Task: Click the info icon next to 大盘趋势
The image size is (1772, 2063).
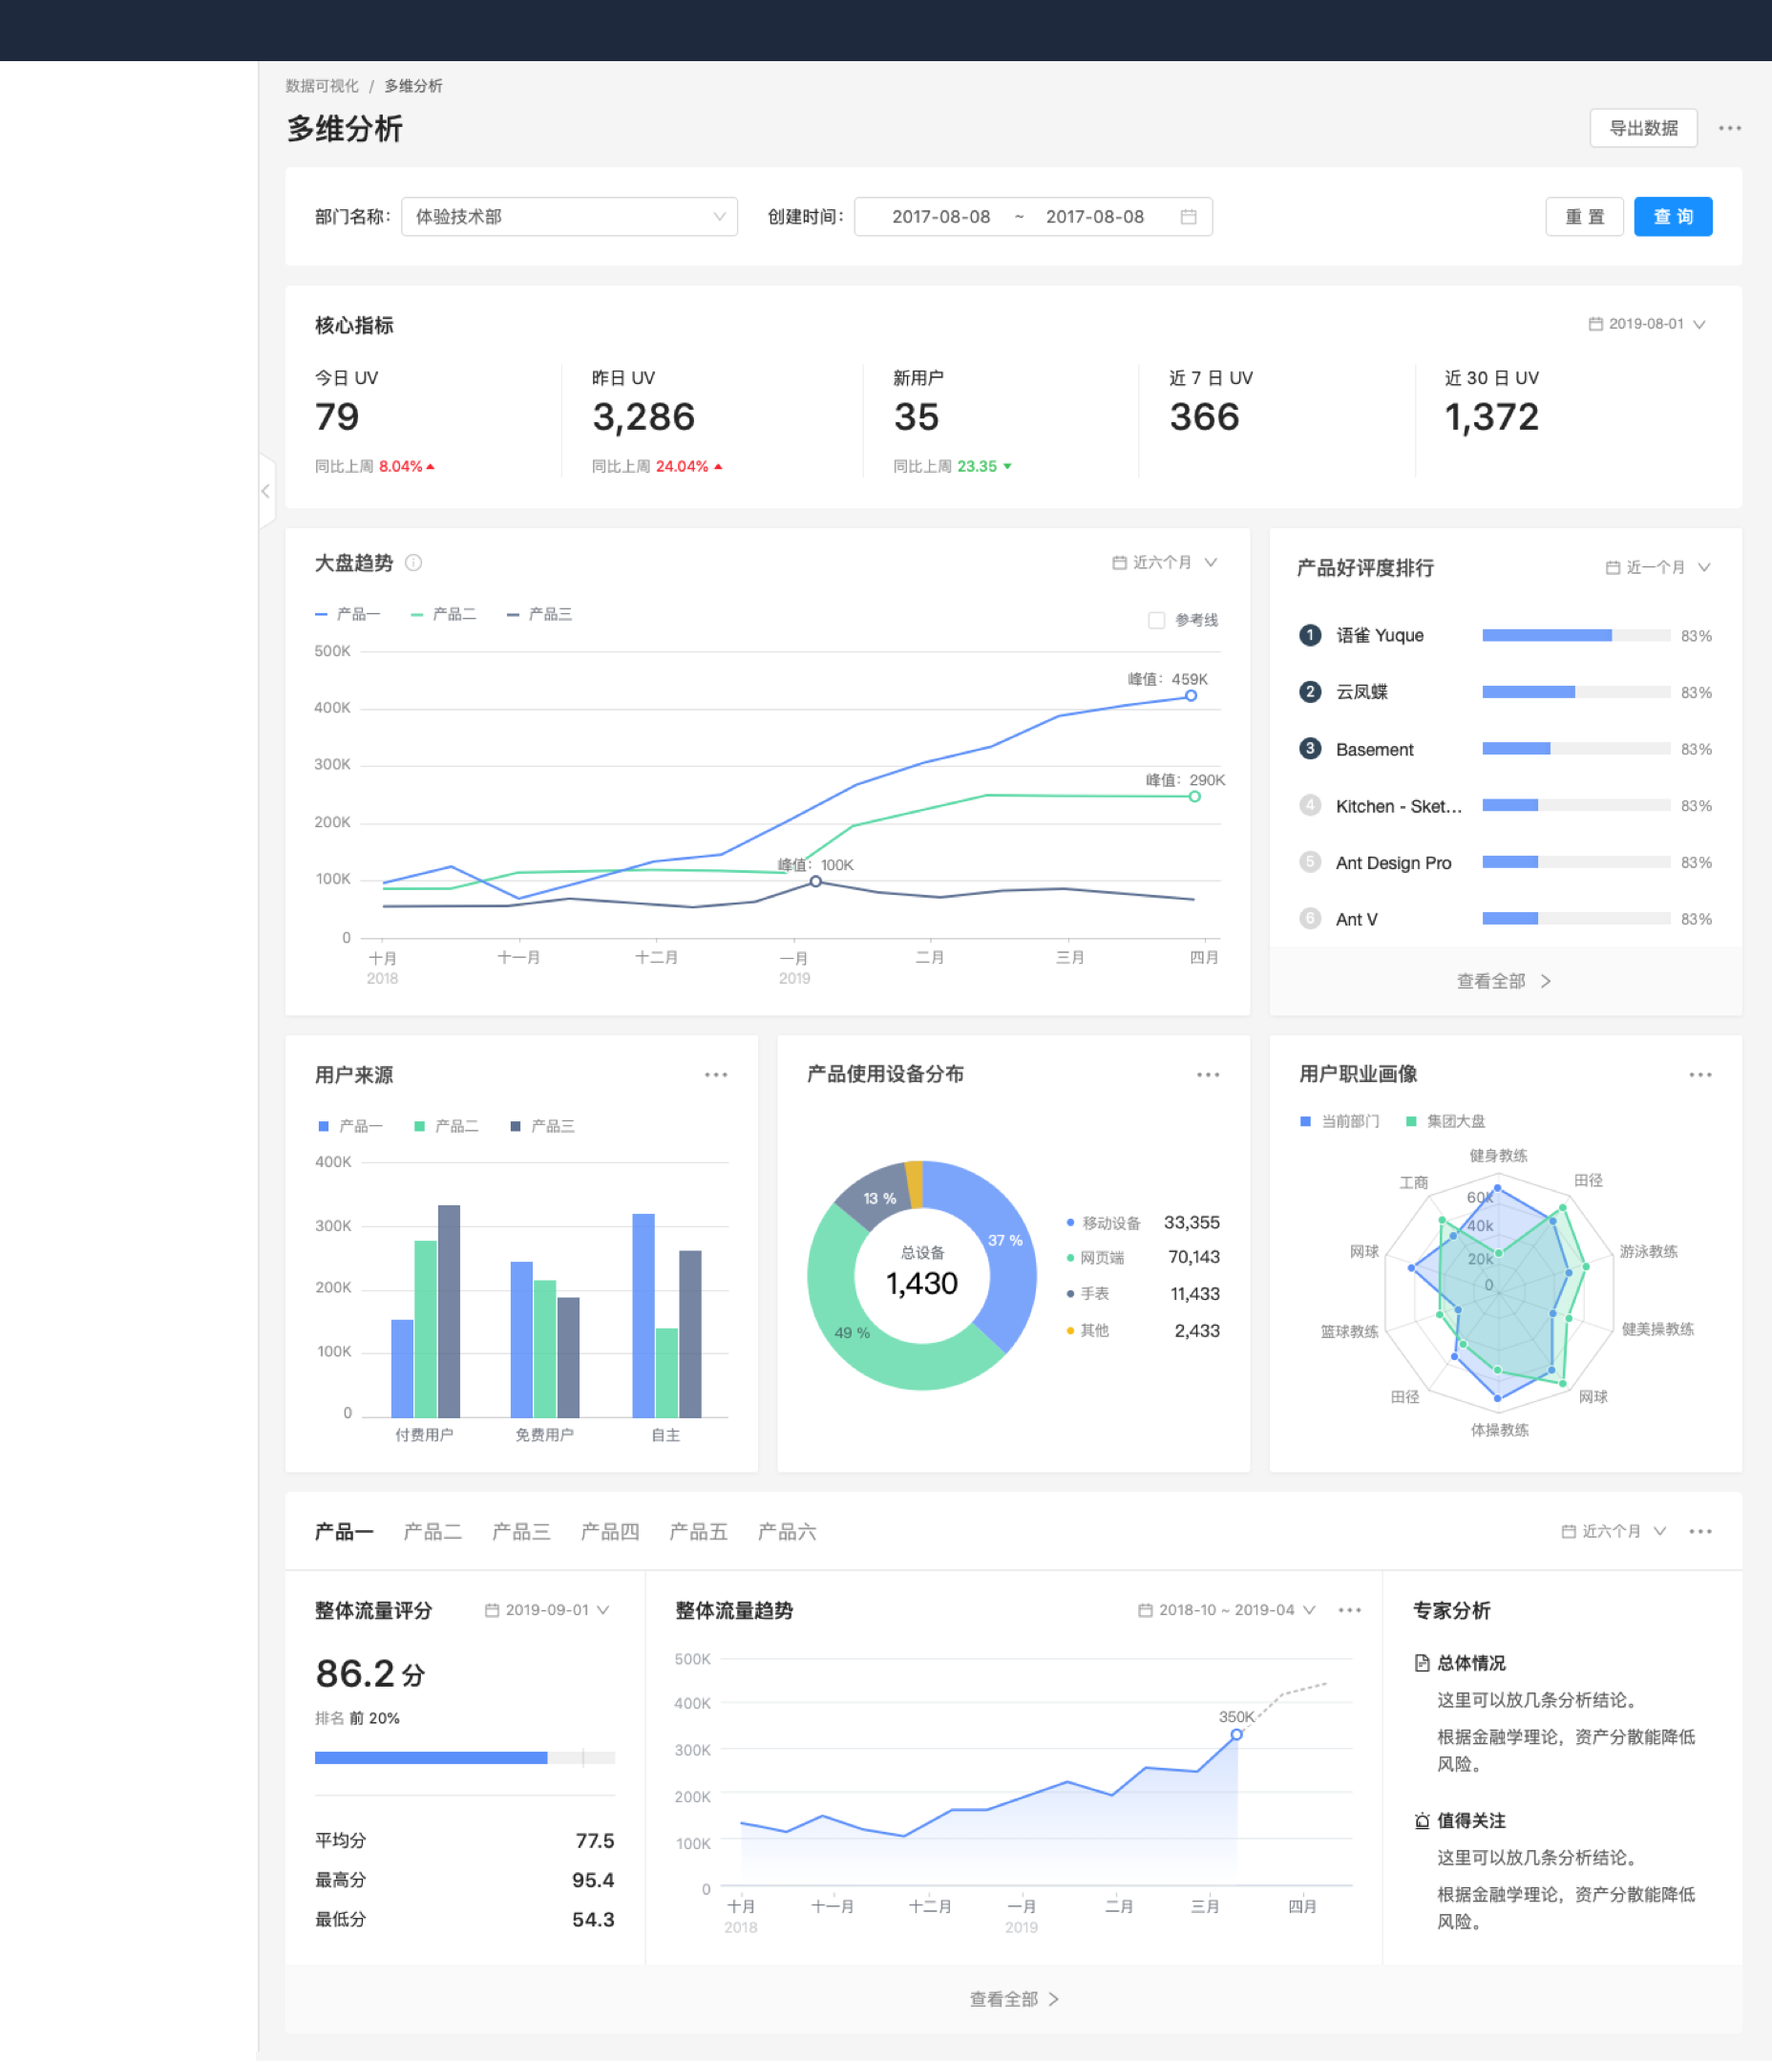Action: [x=413, y=564]
